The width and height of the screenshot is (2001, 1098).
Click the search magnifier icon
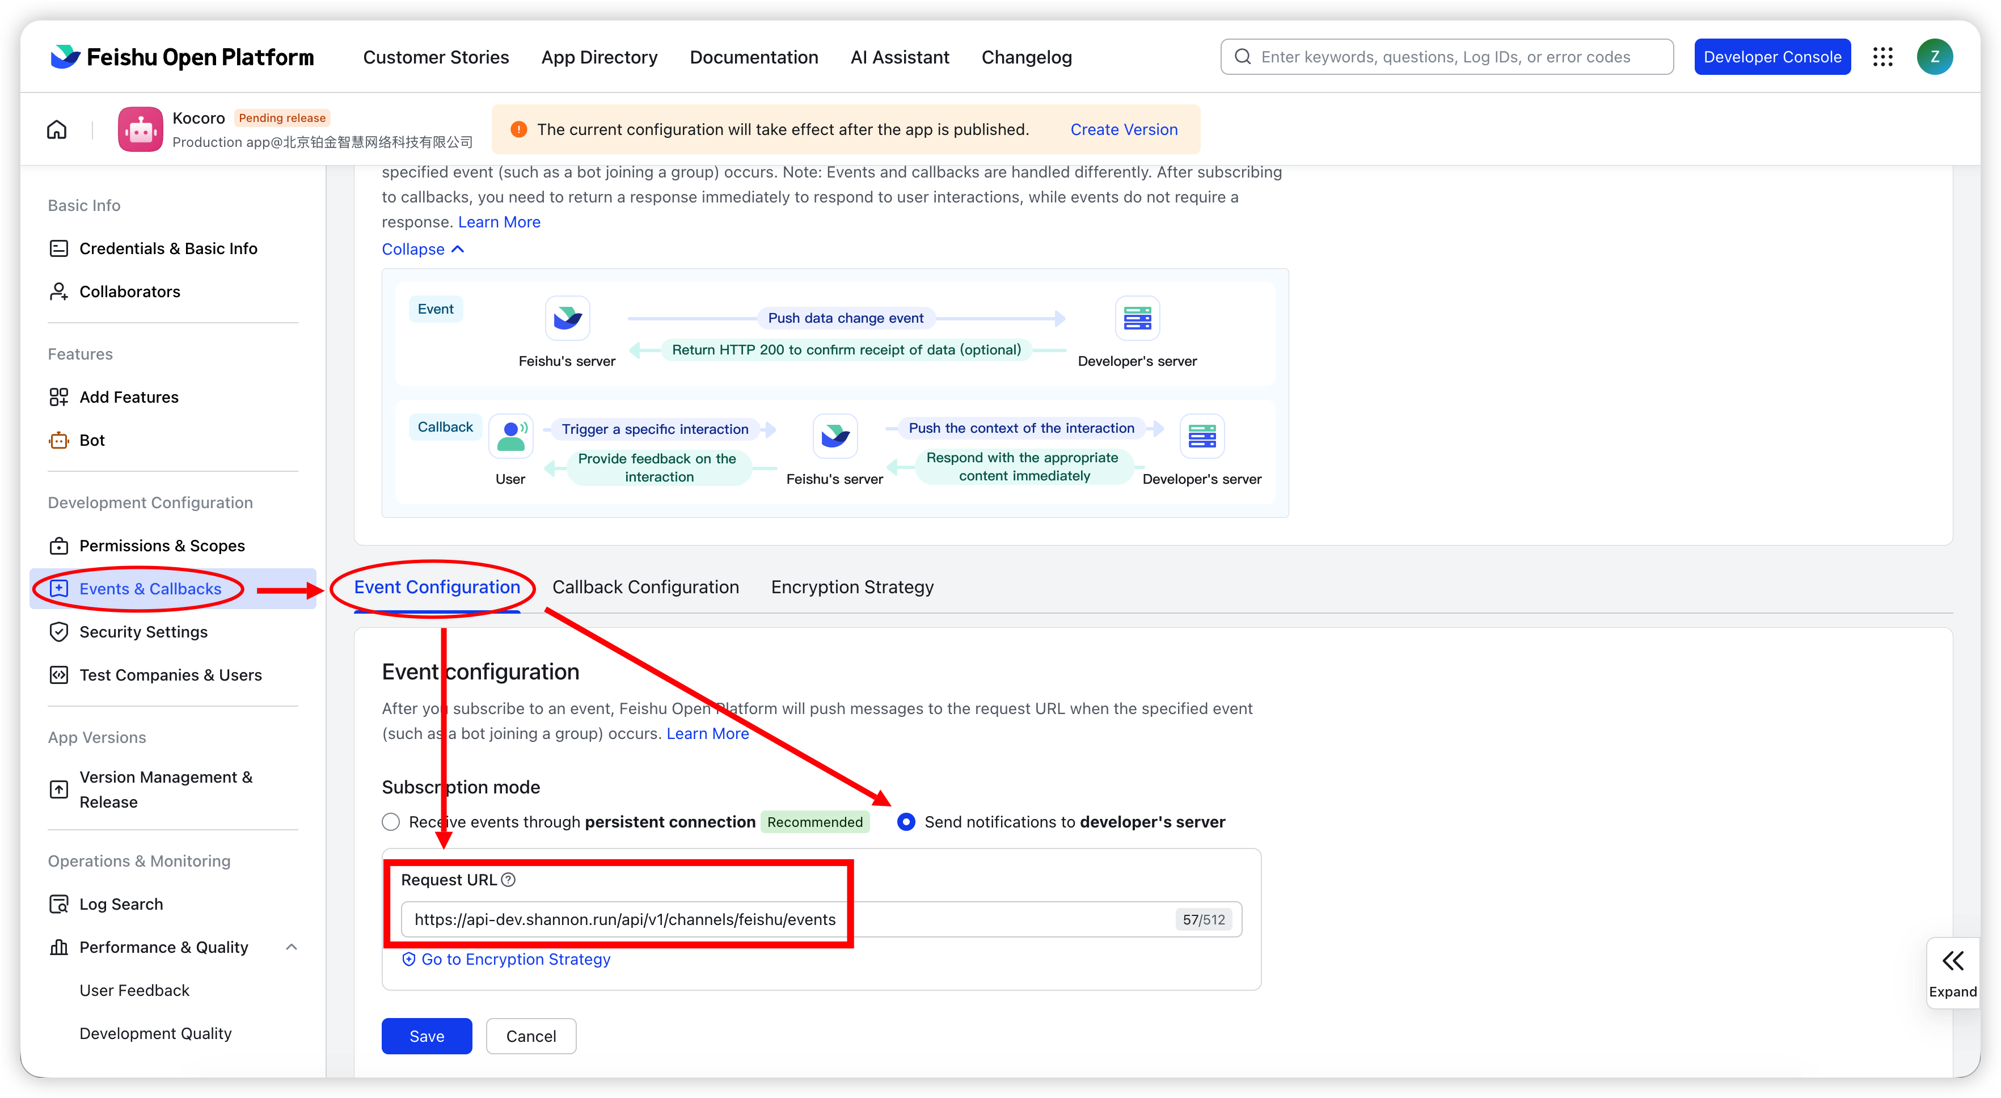(x=1243, y=57)
